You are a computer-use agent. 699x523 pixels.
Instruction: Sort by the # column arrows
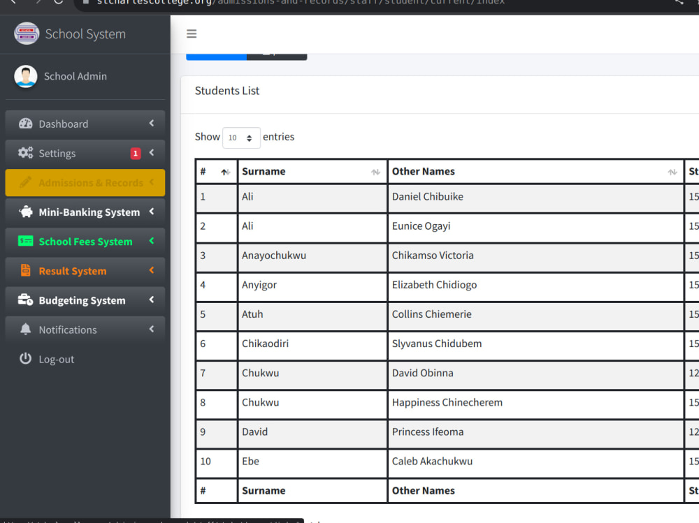coord(226,172)
